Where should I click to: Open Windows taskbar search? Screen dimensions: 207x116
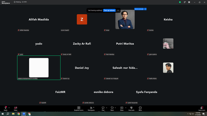click(8, 114)
